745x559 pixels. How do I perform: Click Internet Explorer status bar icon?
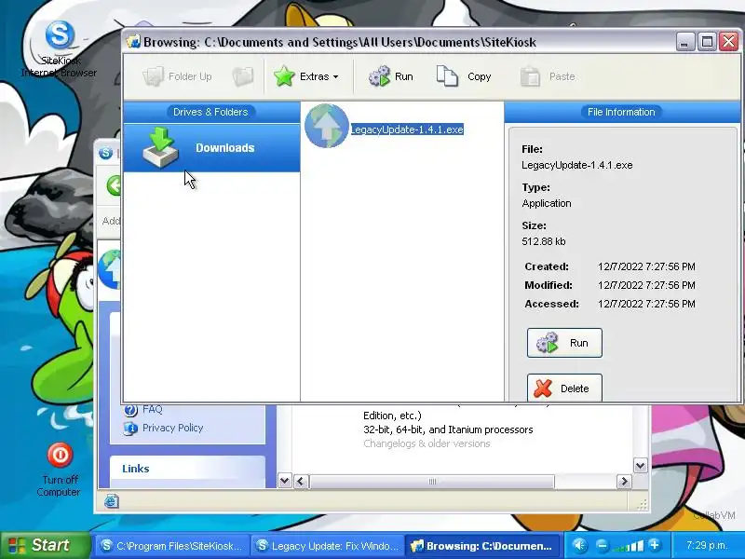click(x=112, y=501)
